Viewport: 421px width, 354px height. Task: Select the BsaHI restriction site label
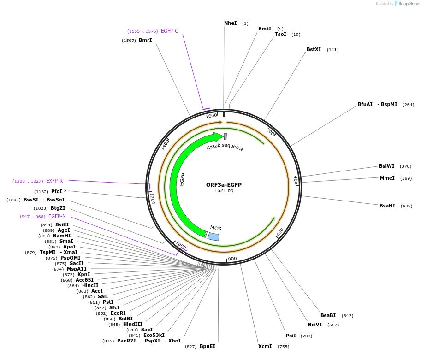387,206
